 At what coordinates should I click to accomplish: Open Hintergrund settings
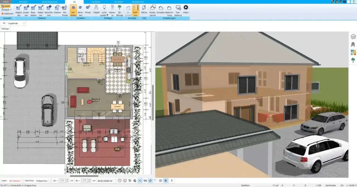click(153, 11)
